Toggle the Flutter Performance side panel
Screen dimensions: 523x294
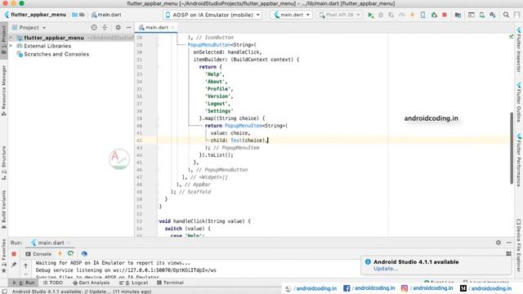click(519, 160)
